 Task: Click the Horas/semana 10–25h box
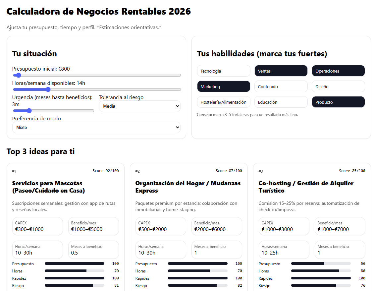coord(284,250)
